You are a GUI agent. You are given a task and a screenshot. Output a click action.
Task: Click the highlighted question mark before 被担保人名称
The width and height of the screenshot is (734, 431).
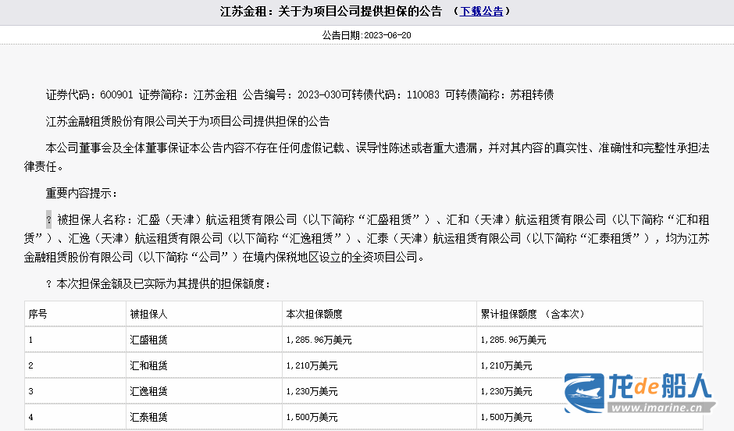pyautogui.click(x=49, y=219)
